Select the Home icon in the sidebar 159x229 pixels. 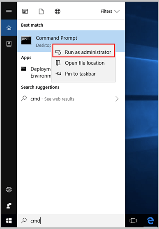coord(9,27)
